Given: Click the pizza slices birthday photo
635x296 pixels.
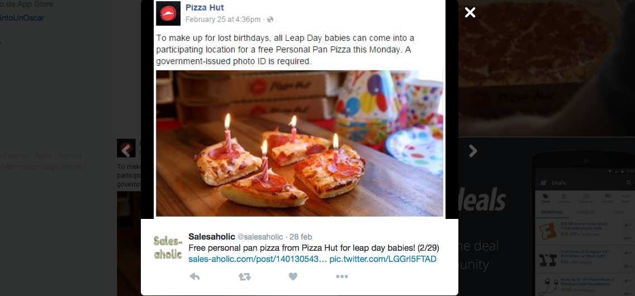Looking at the screenshot, I should (x=299, y=143).
